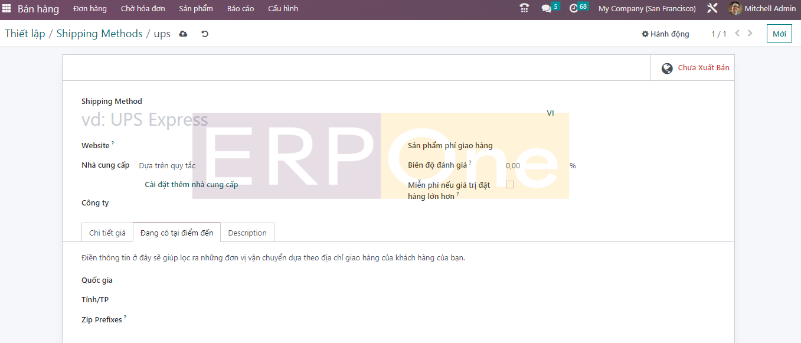Click the cloud save icon
The width and height of the screenshot is (801, 343).
[x=183, y=34]
